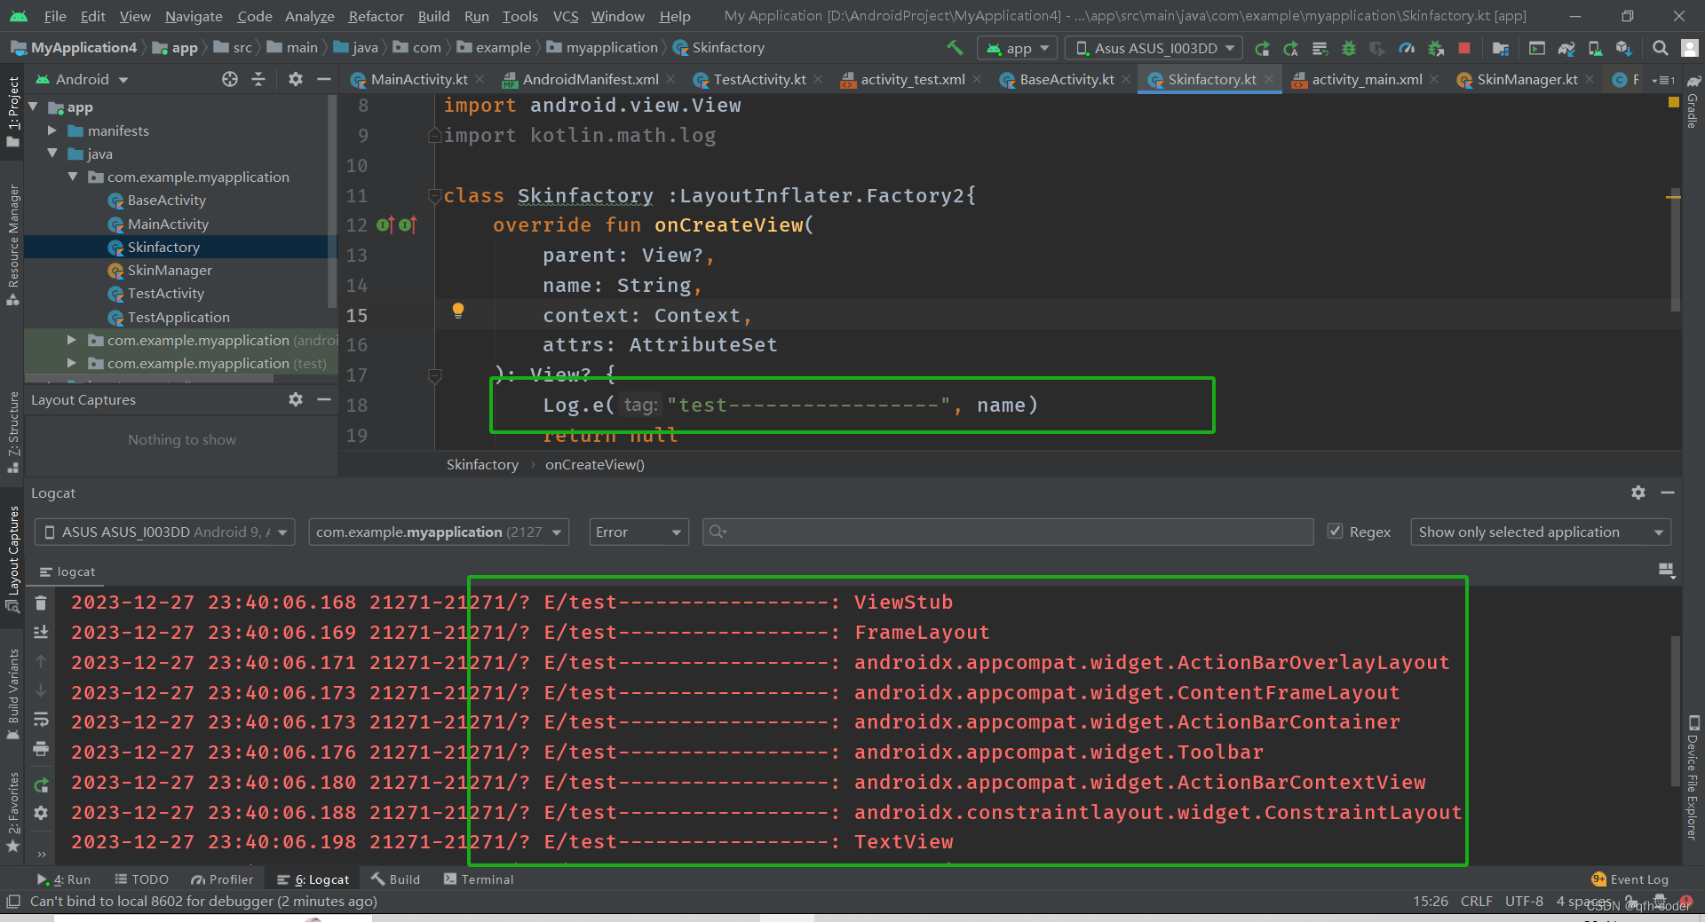Click the user account avatar icon
This screenshot has width=1705, height=922.
point(1690,48)
